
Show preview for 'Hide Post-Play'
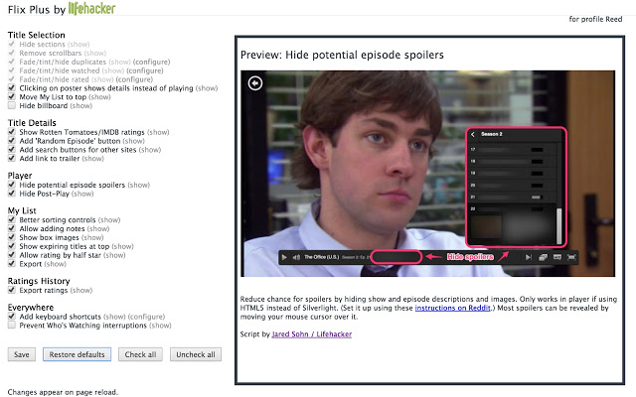tap(82, 195)
